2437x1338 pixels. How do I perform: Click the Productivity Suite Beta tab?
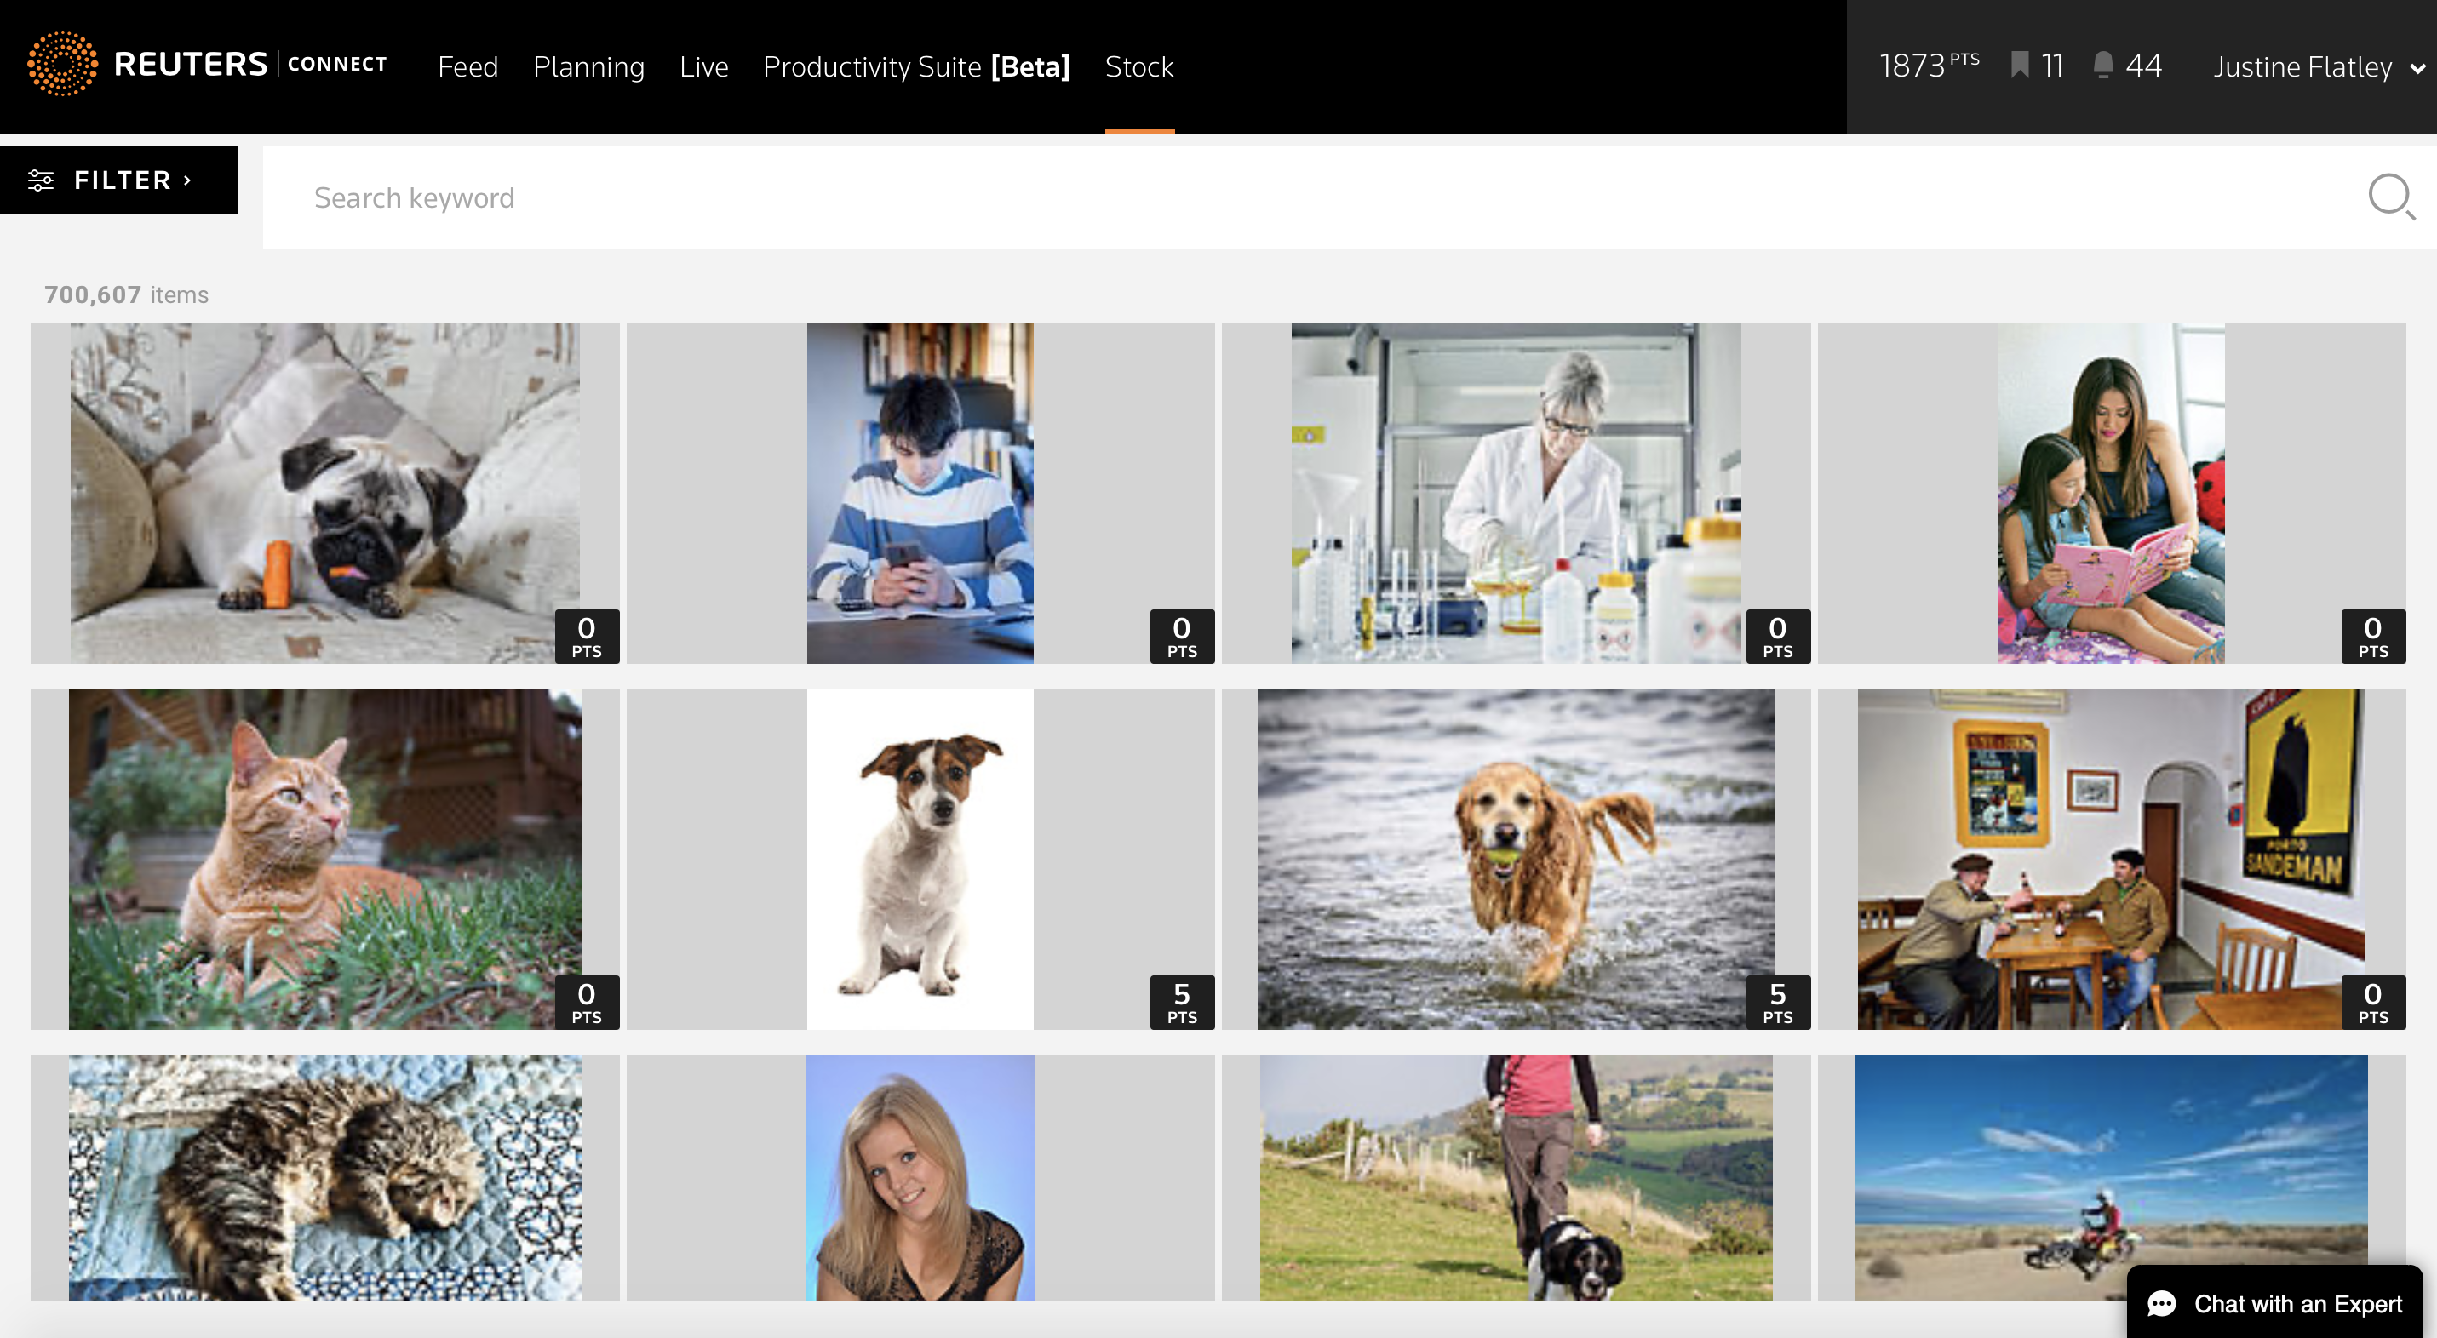click(918, 66)
